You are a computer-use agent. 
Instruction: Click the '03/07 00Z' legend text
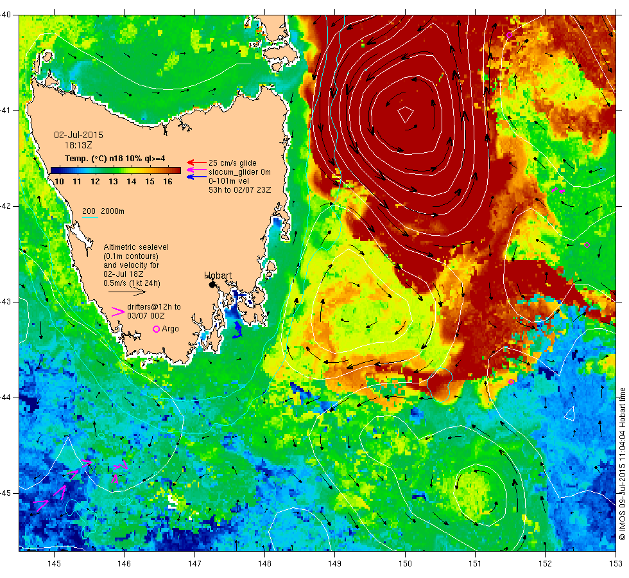click(146, 316)
